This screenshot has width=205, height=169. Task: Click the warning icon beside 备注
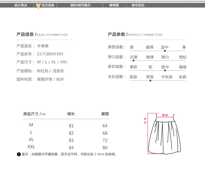(x=19, y=154)
